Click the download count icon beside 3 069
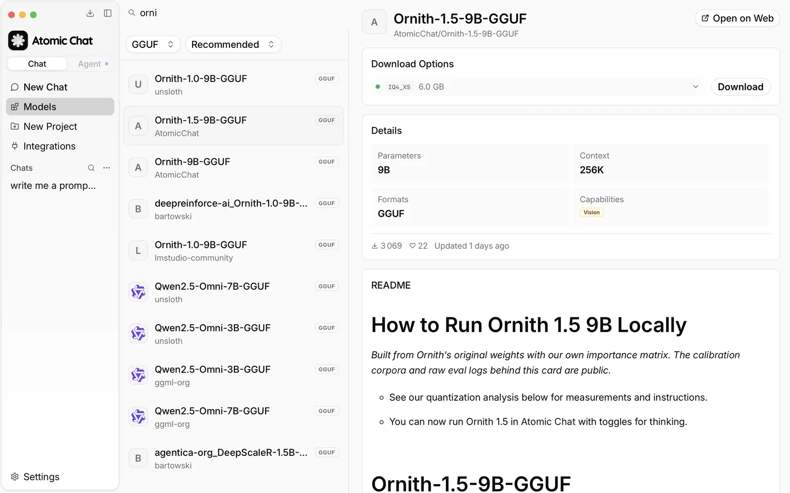This screenshot has width=790, height=493. (x=375, y=246)
